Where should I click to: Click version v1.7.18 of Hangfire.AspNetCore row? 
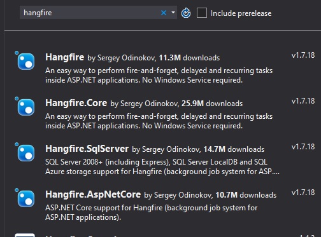coord(303,193)
